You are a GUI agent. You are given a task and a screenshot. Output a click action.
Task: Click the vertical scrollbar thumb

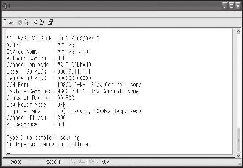tap(238, 140)
